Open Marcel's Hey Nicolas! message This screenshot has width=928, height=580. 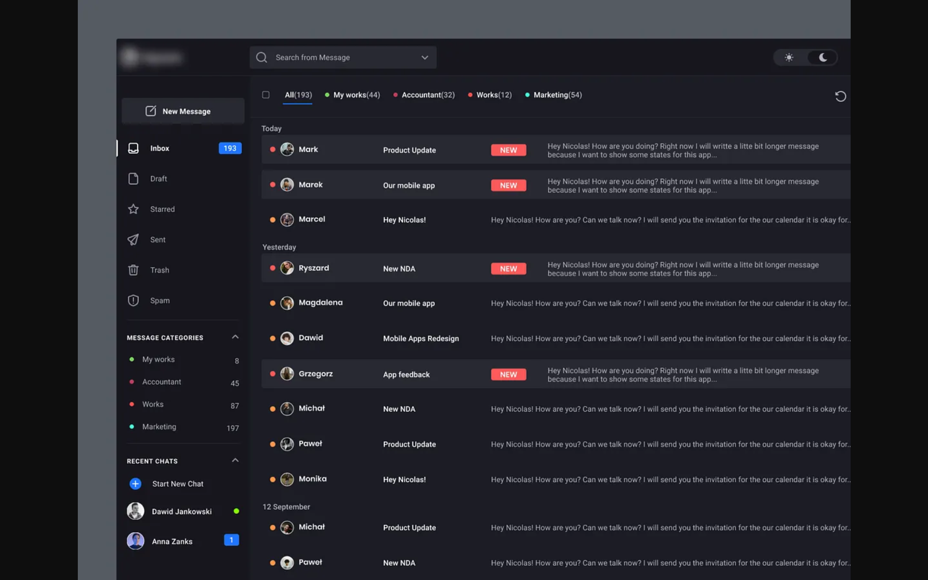pyautogui.click(x=556, y=219)
